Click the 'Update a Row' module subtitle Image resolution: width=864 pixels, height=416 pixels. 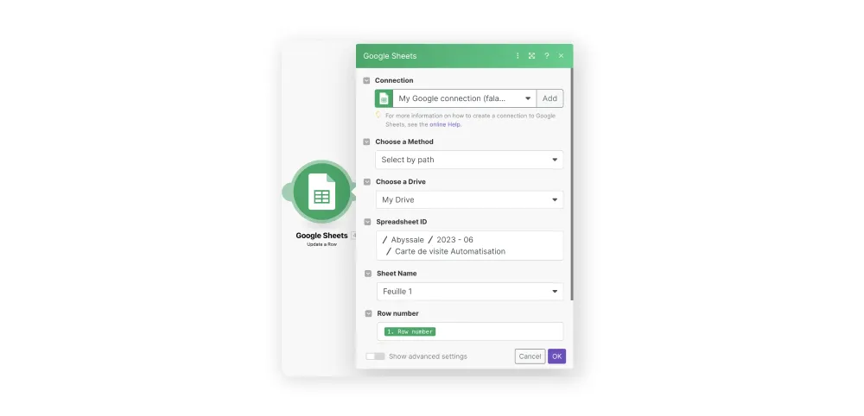pyautogui.click(x=321, y=244)
